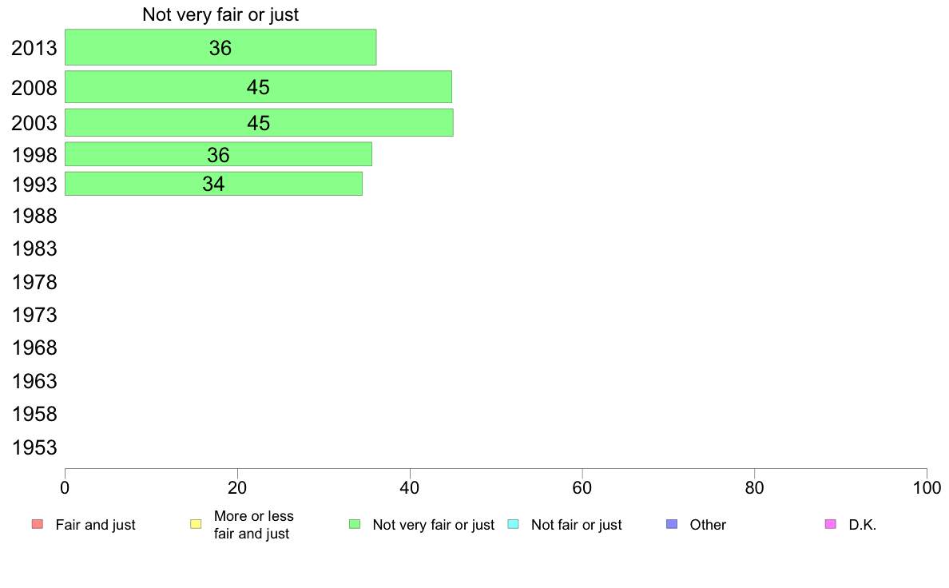Click the green Not very fair legend swatch
The image size is (949, 588).
coord(355,524)
